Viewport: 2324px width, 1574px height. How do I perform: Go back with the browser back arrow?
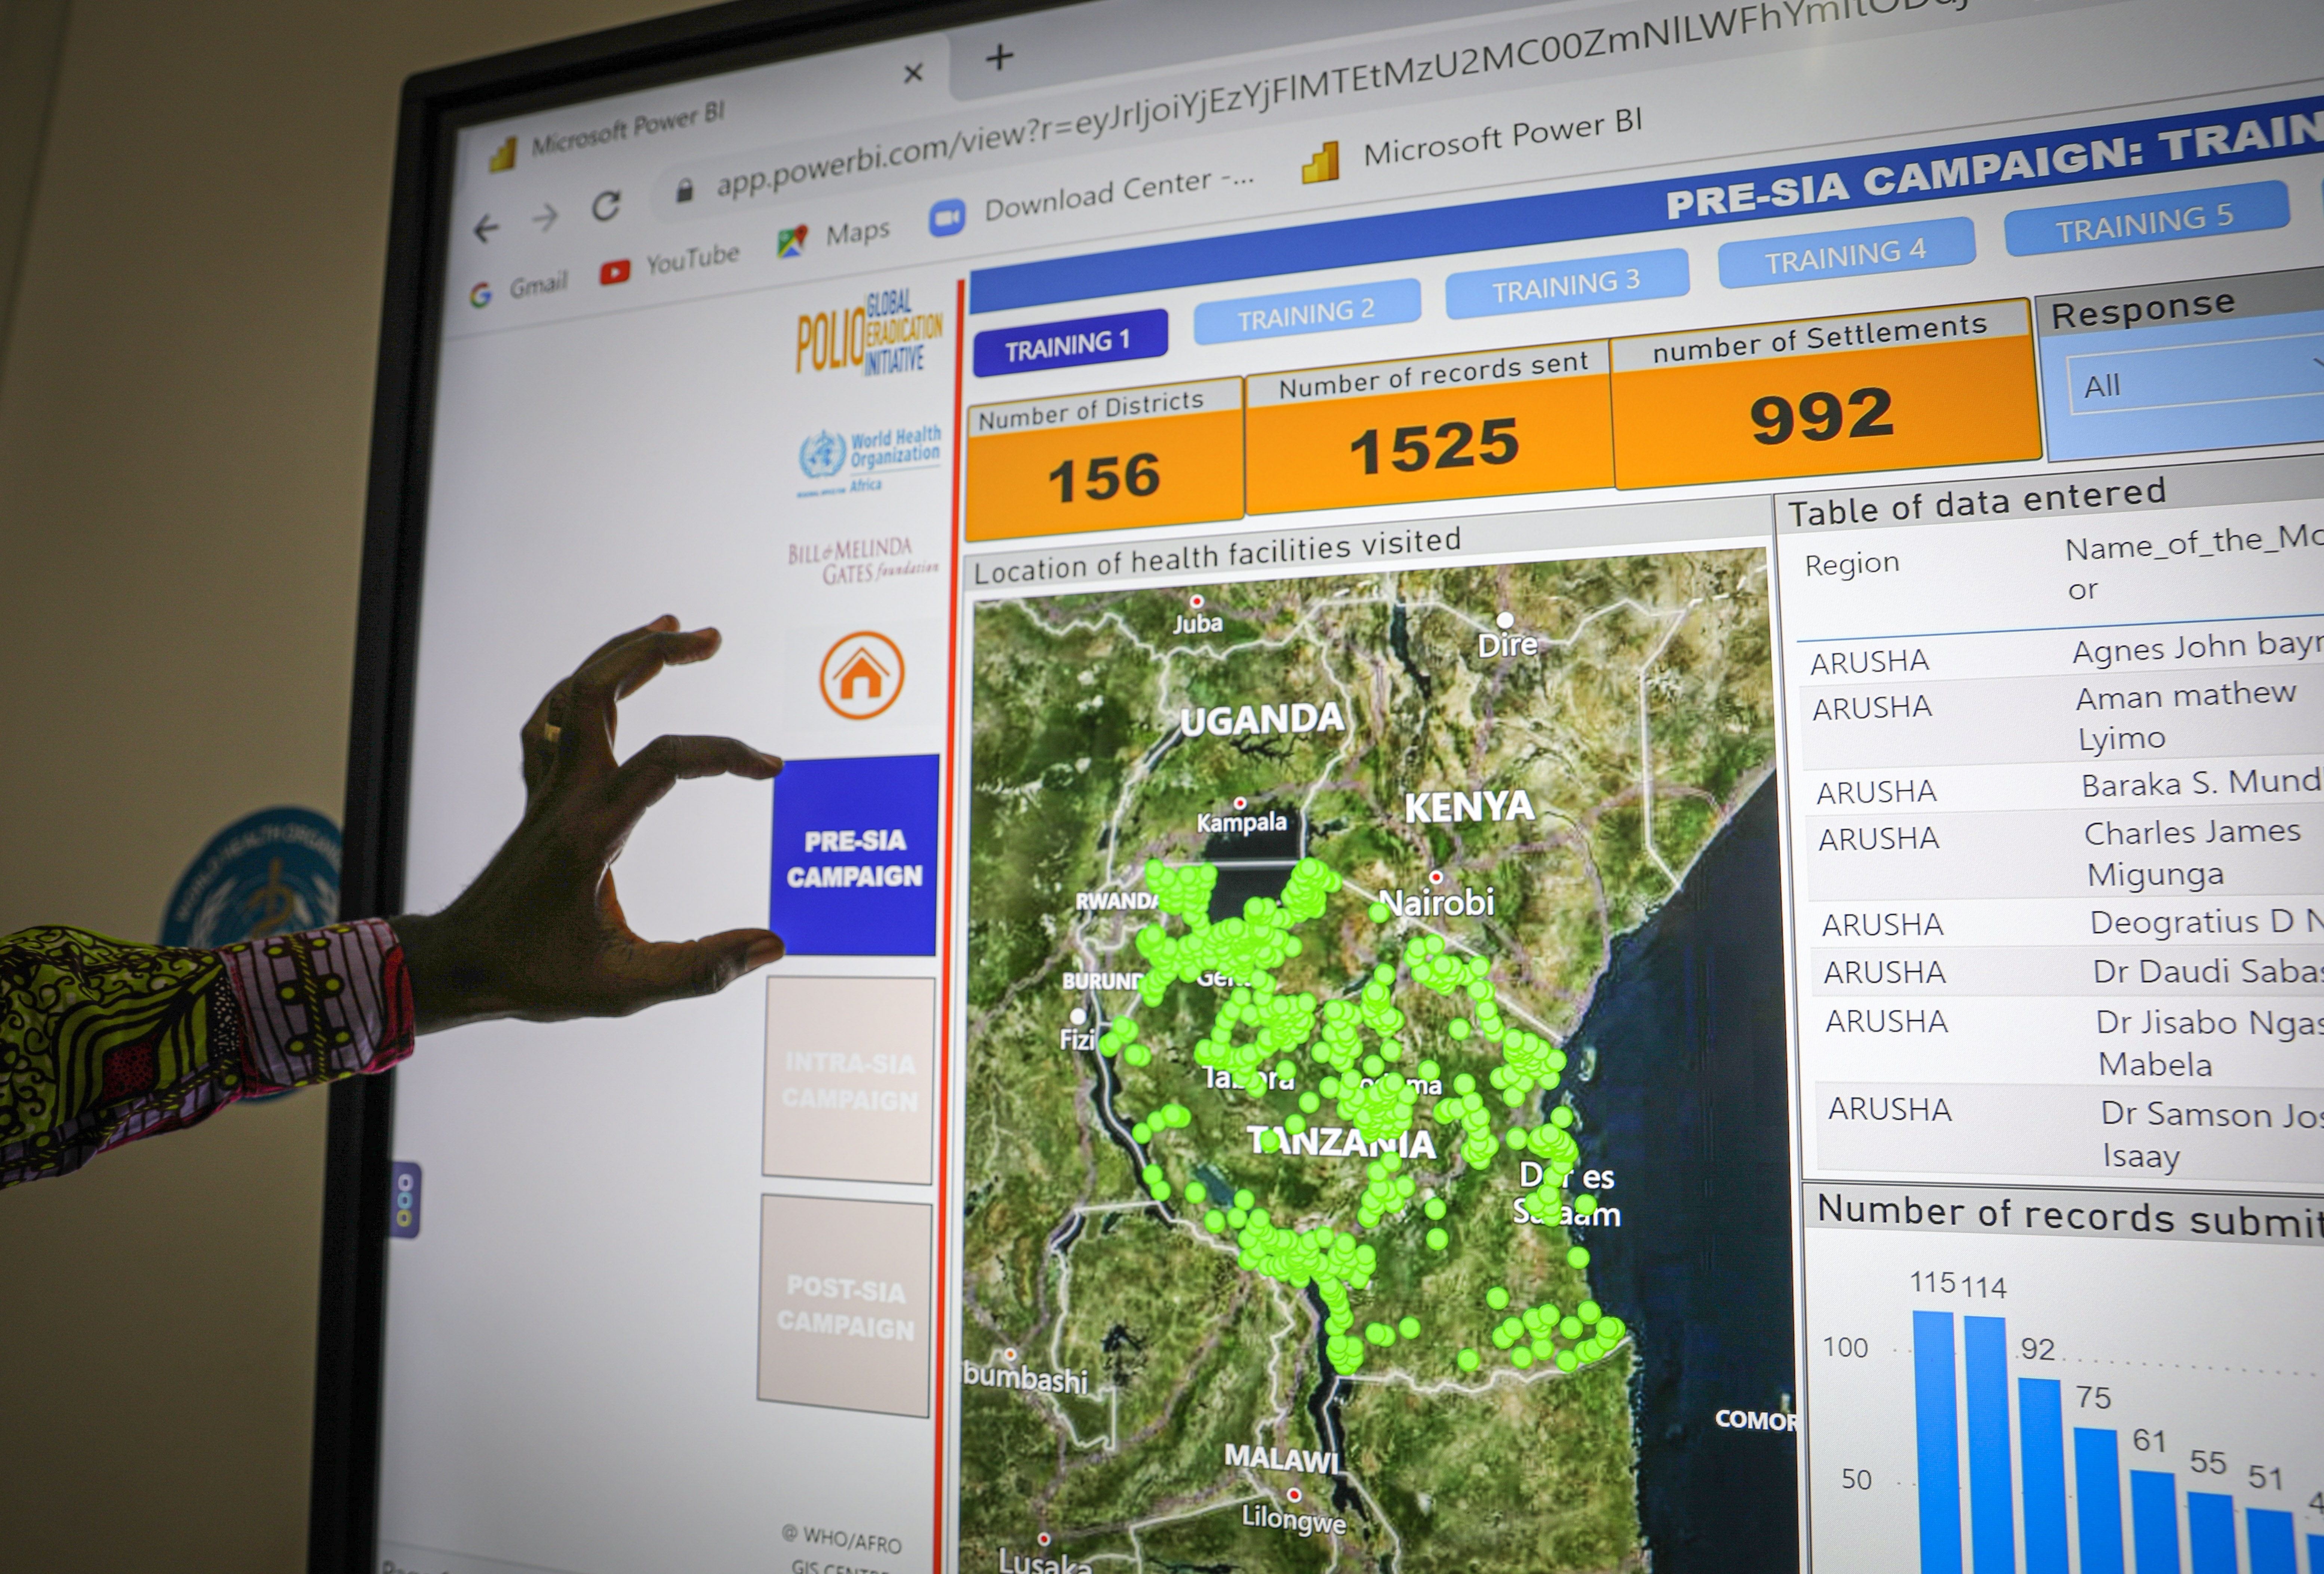click(x=486, y=229)
